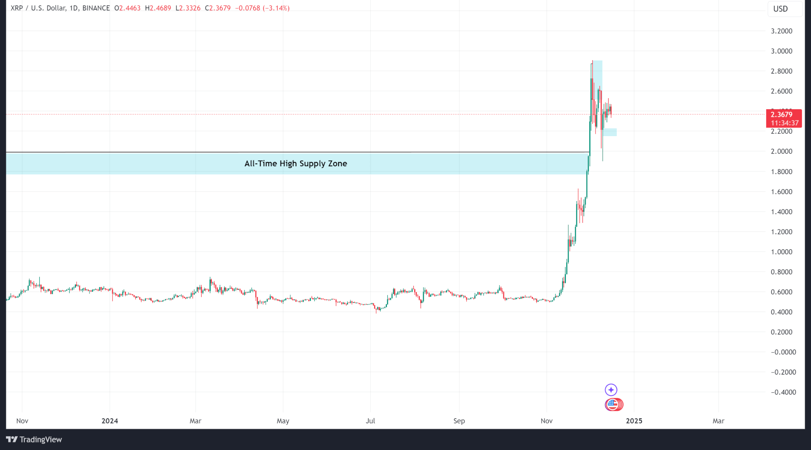Click the 3.2000 price axis label
811x450 pixels.
[781, 31]
